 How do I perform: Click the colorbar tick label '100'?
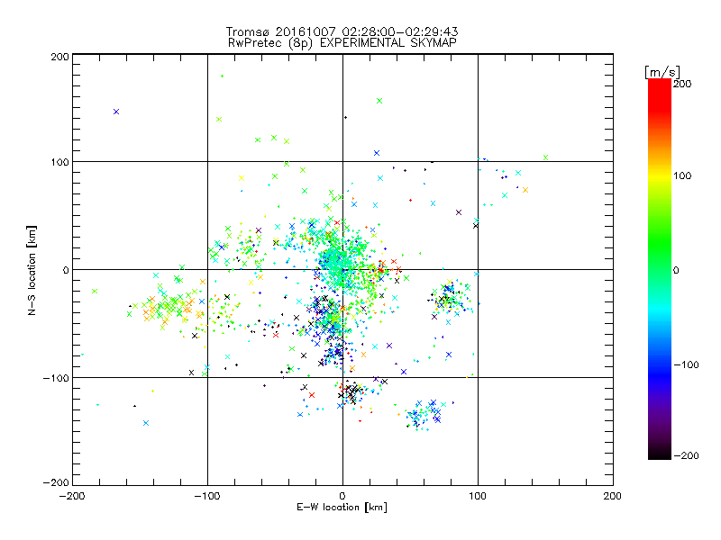682,175
